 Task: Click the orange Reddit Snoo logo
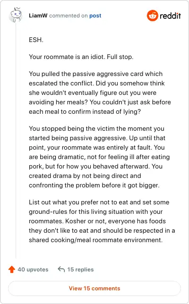(152, 16)
